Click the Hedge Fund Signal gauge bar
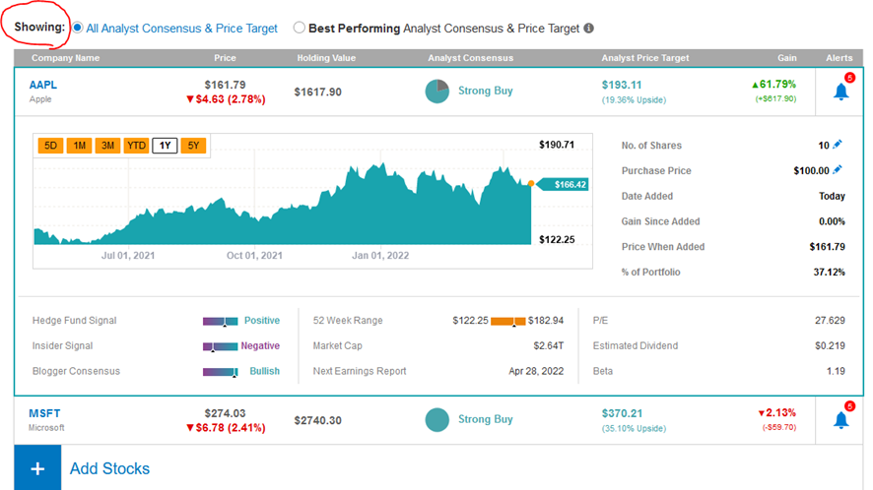This screenshot has height=490, width=873. 220,321
